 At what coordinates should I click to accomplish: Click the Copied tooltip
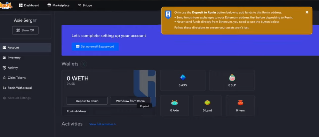(144, 106)
